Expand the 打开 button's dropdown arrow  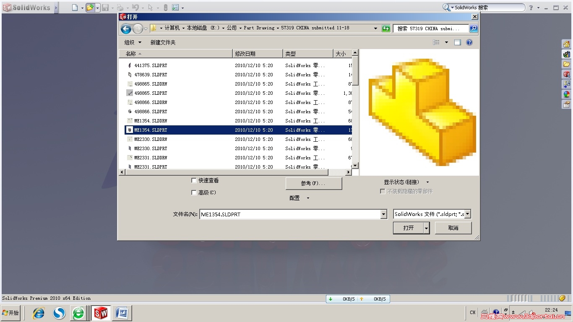(x=427, y=228)
